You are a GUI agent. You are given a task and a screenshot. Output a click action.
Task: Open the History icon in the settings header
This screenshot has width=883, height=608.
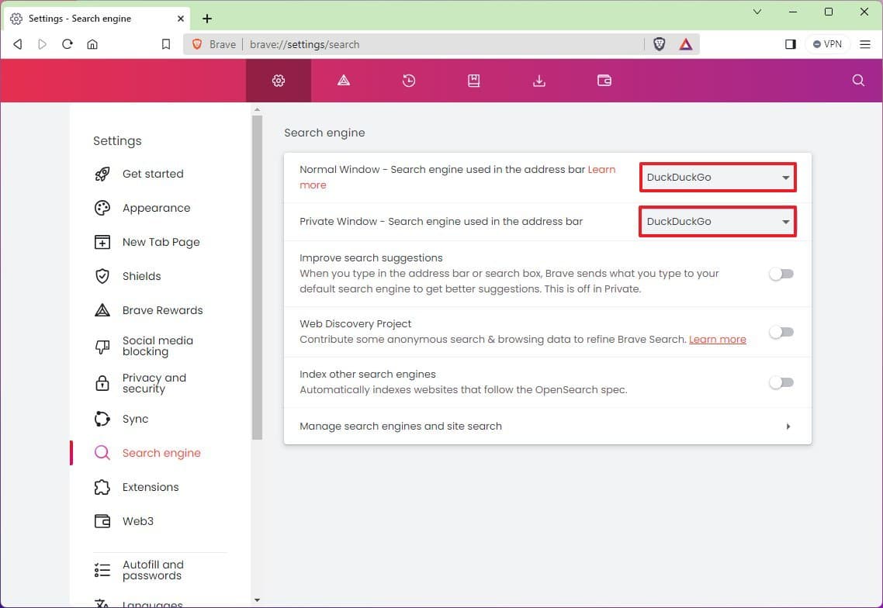pos(408,80)
